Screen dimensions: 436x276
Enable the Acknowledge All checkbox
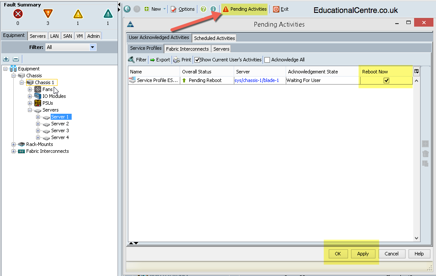tap(267, 60)
